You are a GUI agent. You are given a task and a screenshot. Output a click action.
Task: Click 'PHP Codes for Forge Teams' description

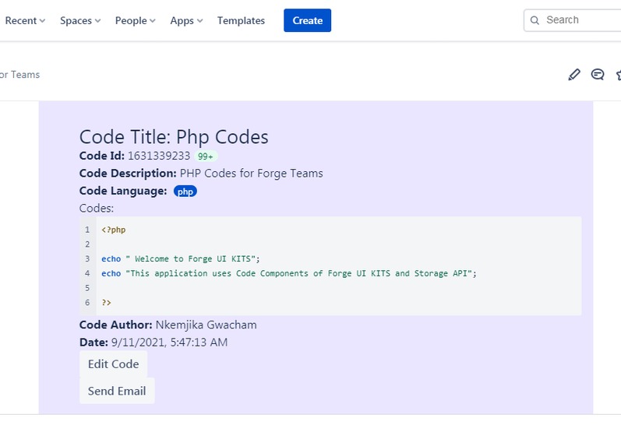click(251, 174)
